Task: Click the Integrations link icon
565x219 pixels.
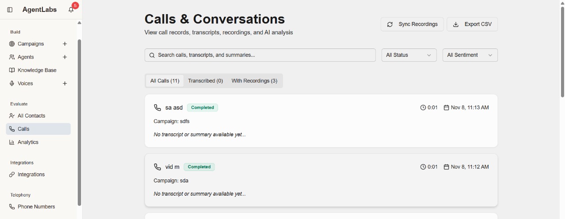Action: point(12,174)
